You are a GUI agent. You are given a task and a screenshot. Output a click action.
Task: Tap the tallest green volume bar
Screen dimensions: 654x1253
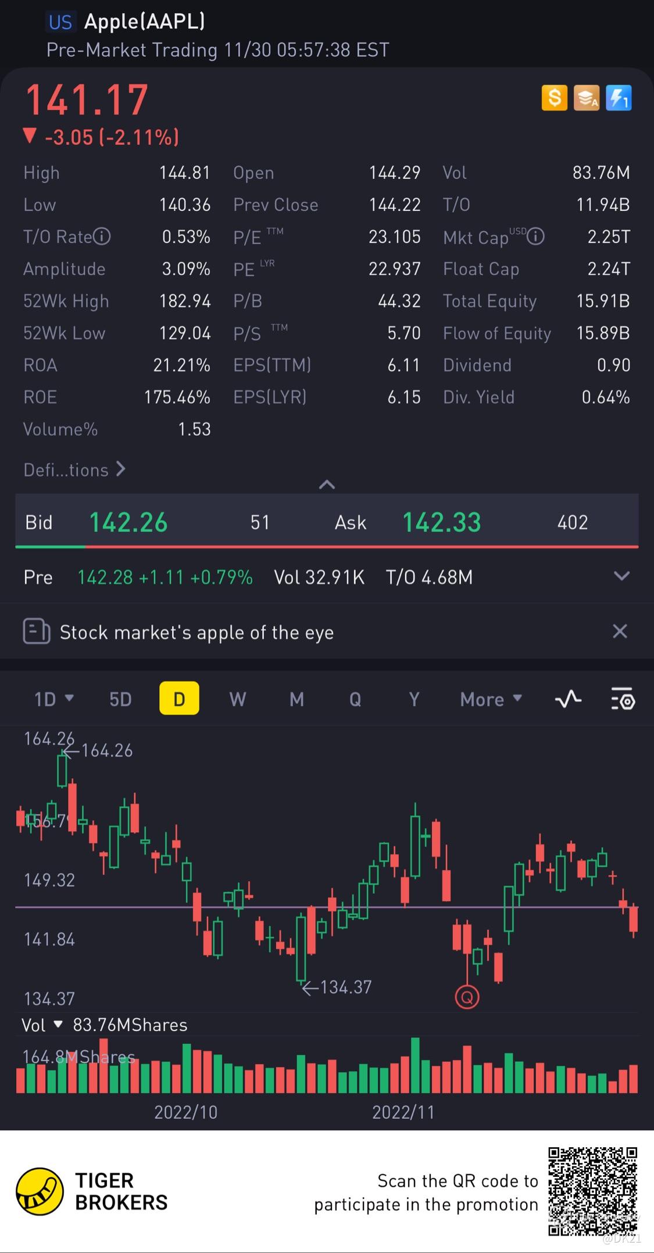415,1065
